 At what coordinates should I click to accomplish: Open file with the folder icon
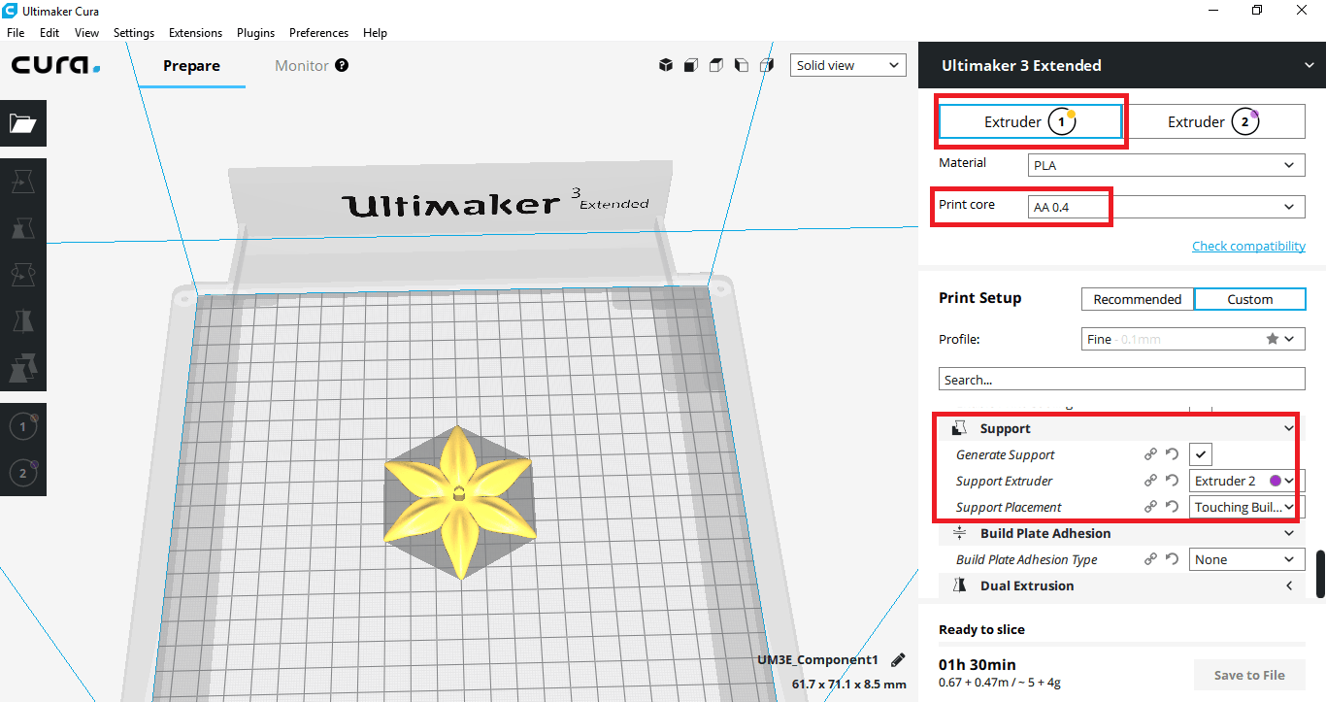[x=22, y=123]
